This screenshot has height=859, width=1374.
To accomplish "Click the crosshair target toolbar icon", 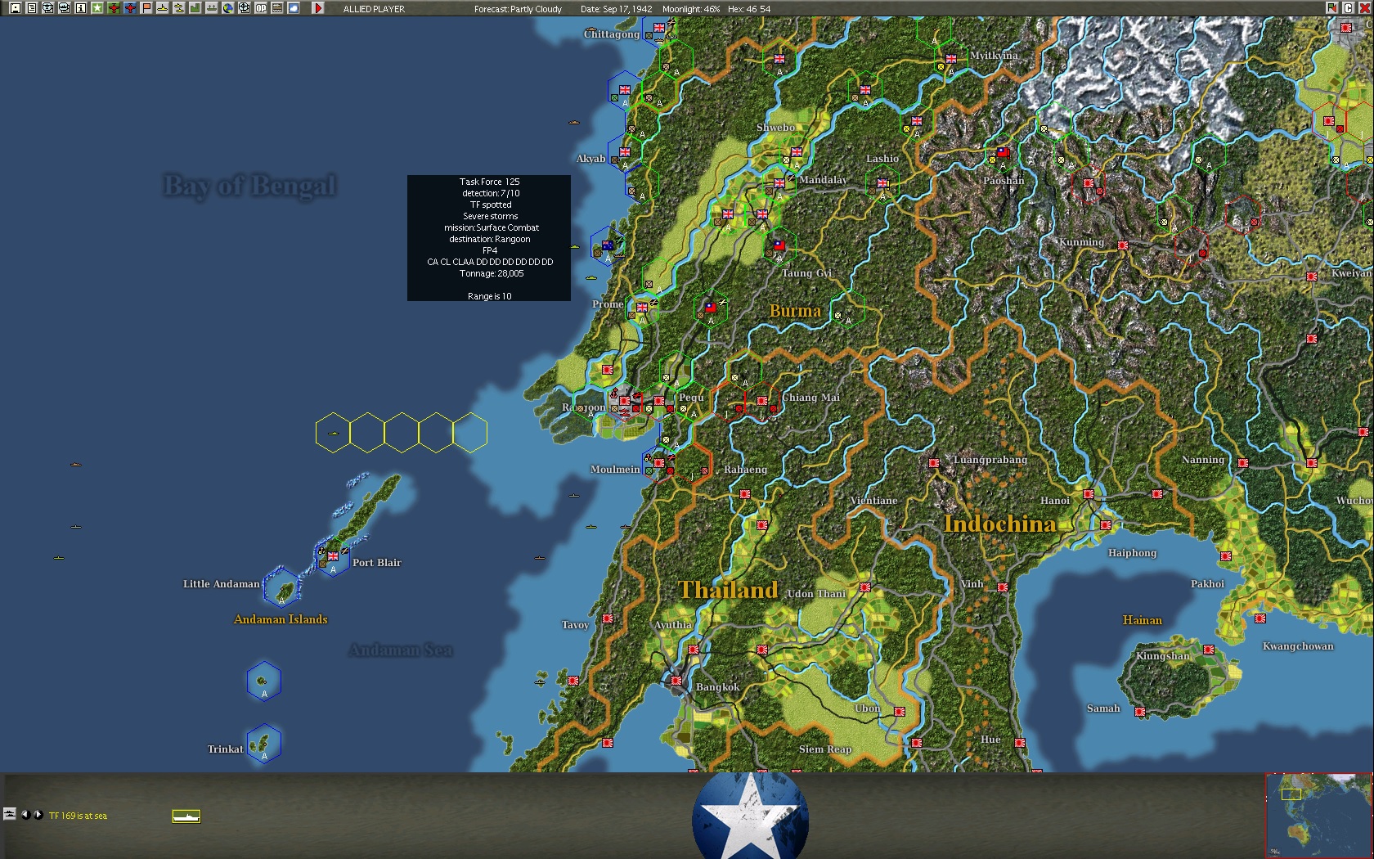I will click(244, 8).
